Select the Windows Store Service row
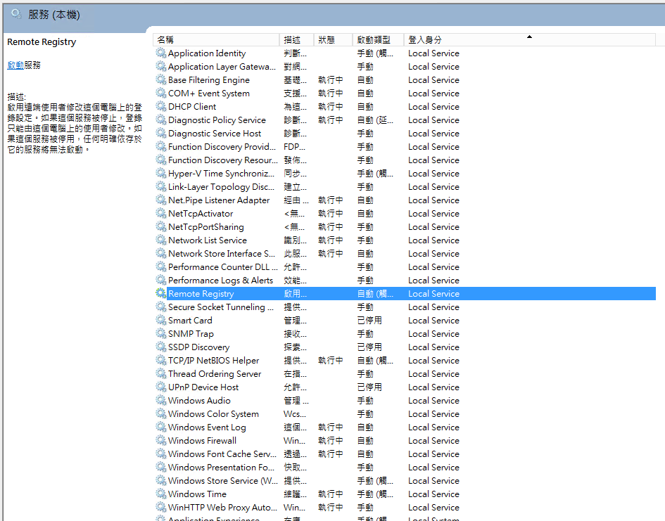Screen dimensions: 665x521 (x=405, y=480)
